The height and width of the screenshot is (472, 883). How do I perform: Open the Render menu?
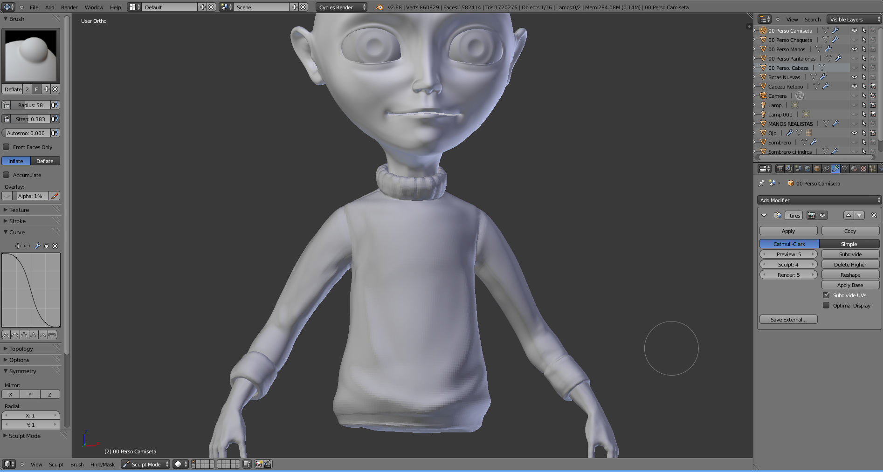[x=69, y=7]
